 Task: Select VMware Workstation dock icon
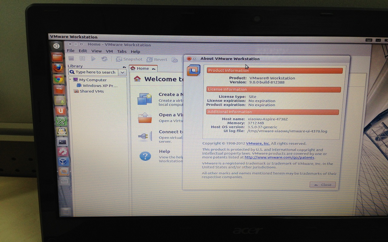(64, 172)
